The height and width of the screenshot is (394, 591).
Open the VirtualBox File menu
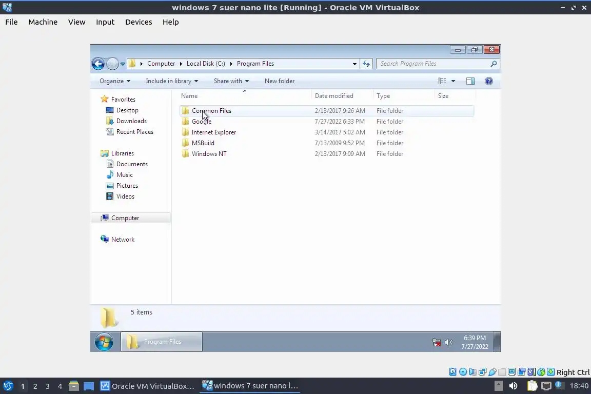pyautogui.click(x=11, y=22)
